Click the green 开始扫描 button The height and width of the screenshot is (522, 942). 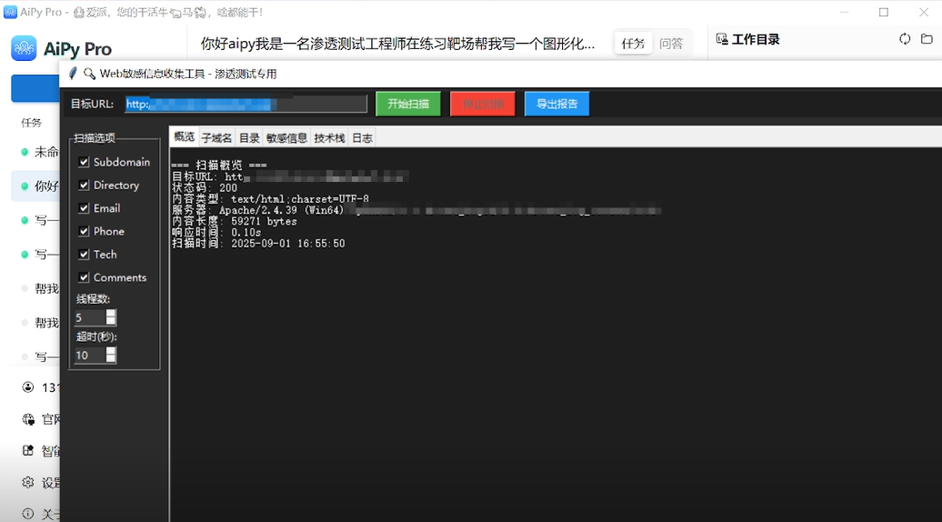(x=408, y=104)
